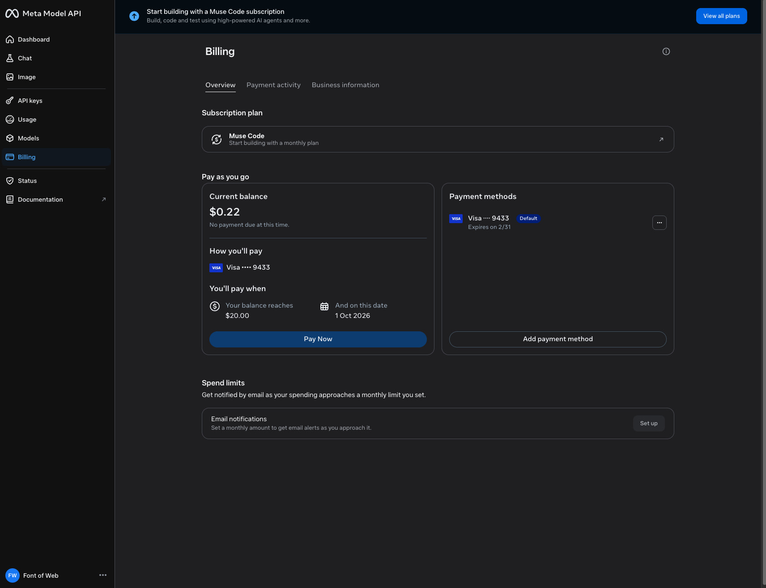
Task: Open account options ellipsis by Font of Web
Action: pos(103,575)
